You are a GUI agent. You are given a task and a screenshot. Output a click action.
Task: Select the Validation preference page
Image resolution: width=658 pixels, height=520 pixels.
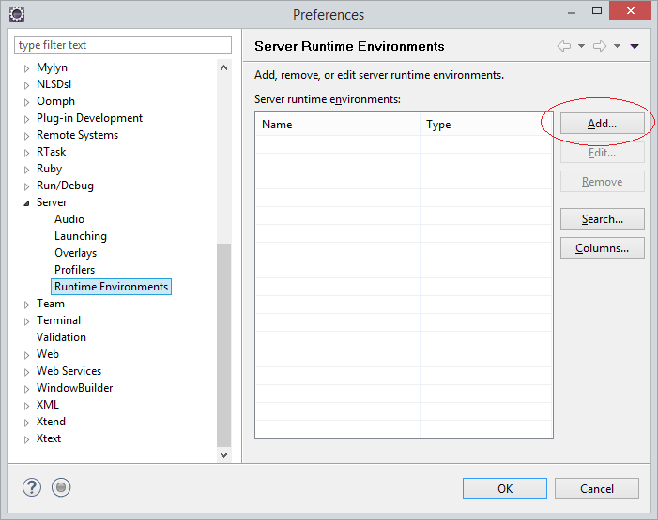[x=61, y=337]
